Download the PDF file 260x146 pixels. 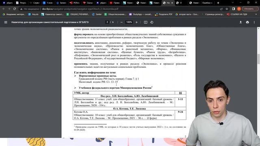240,22
